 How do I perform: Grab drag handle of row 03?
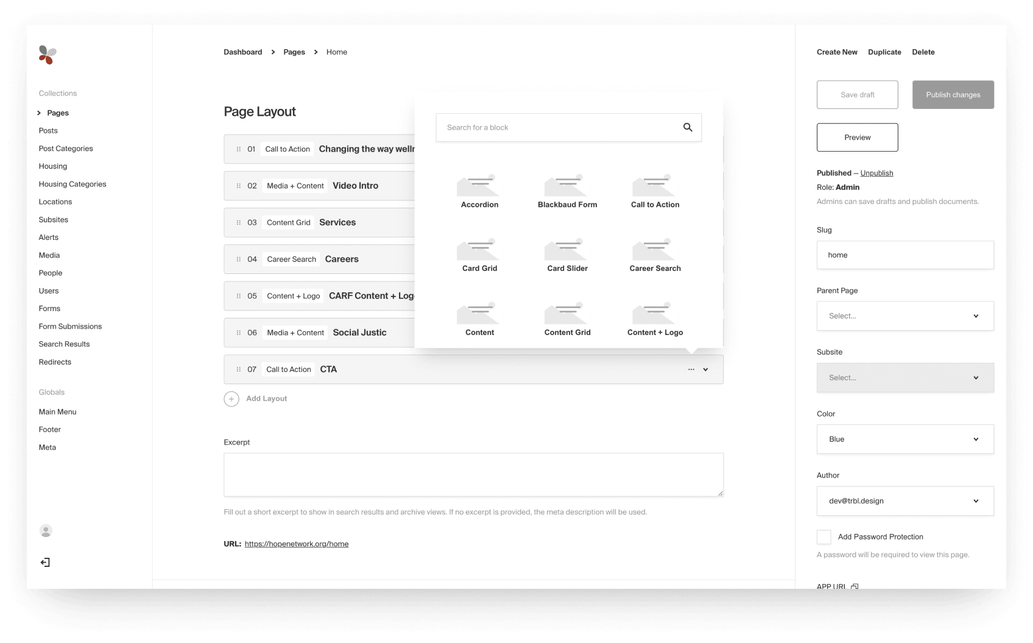click(x=238, y=222)
